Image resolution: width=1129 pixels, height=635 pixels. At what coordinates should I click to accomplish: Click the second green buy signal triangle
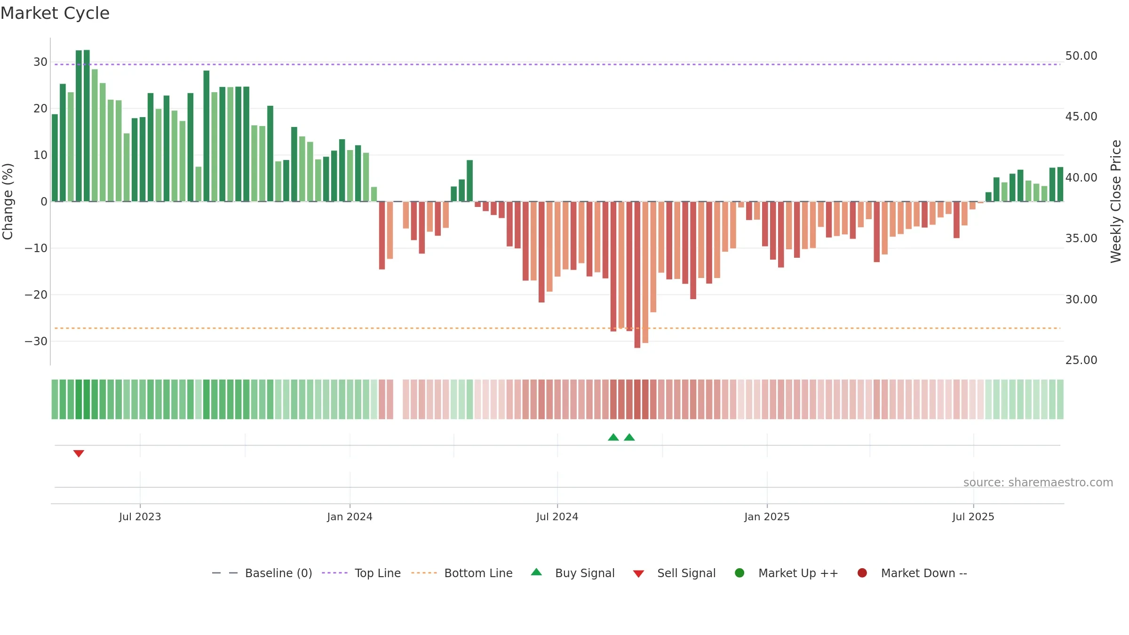629,437
